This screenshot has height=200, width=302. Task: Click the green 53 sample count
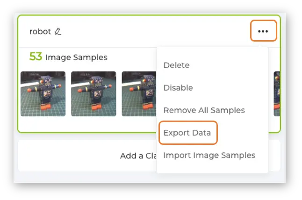[x=36, y=57]
